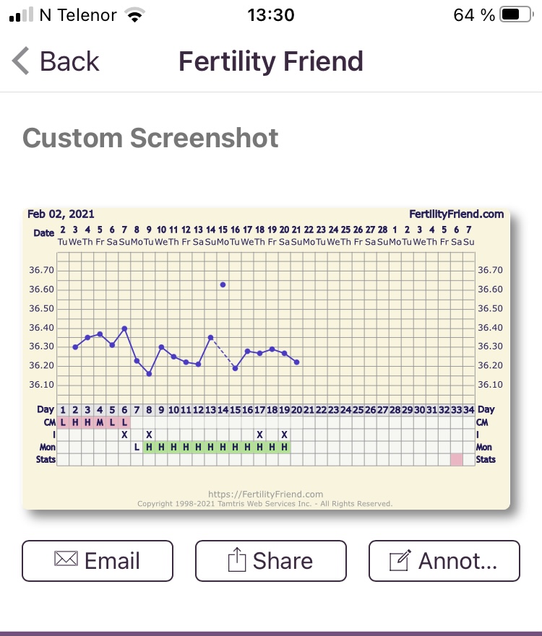Click the final temperature point on day 20
This screenshot has height=636, width=542.
tap(297, 362)
